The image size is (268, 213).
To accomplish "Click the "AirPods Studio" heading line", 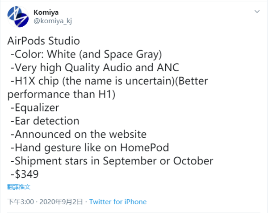I will (x=43, y=41).
